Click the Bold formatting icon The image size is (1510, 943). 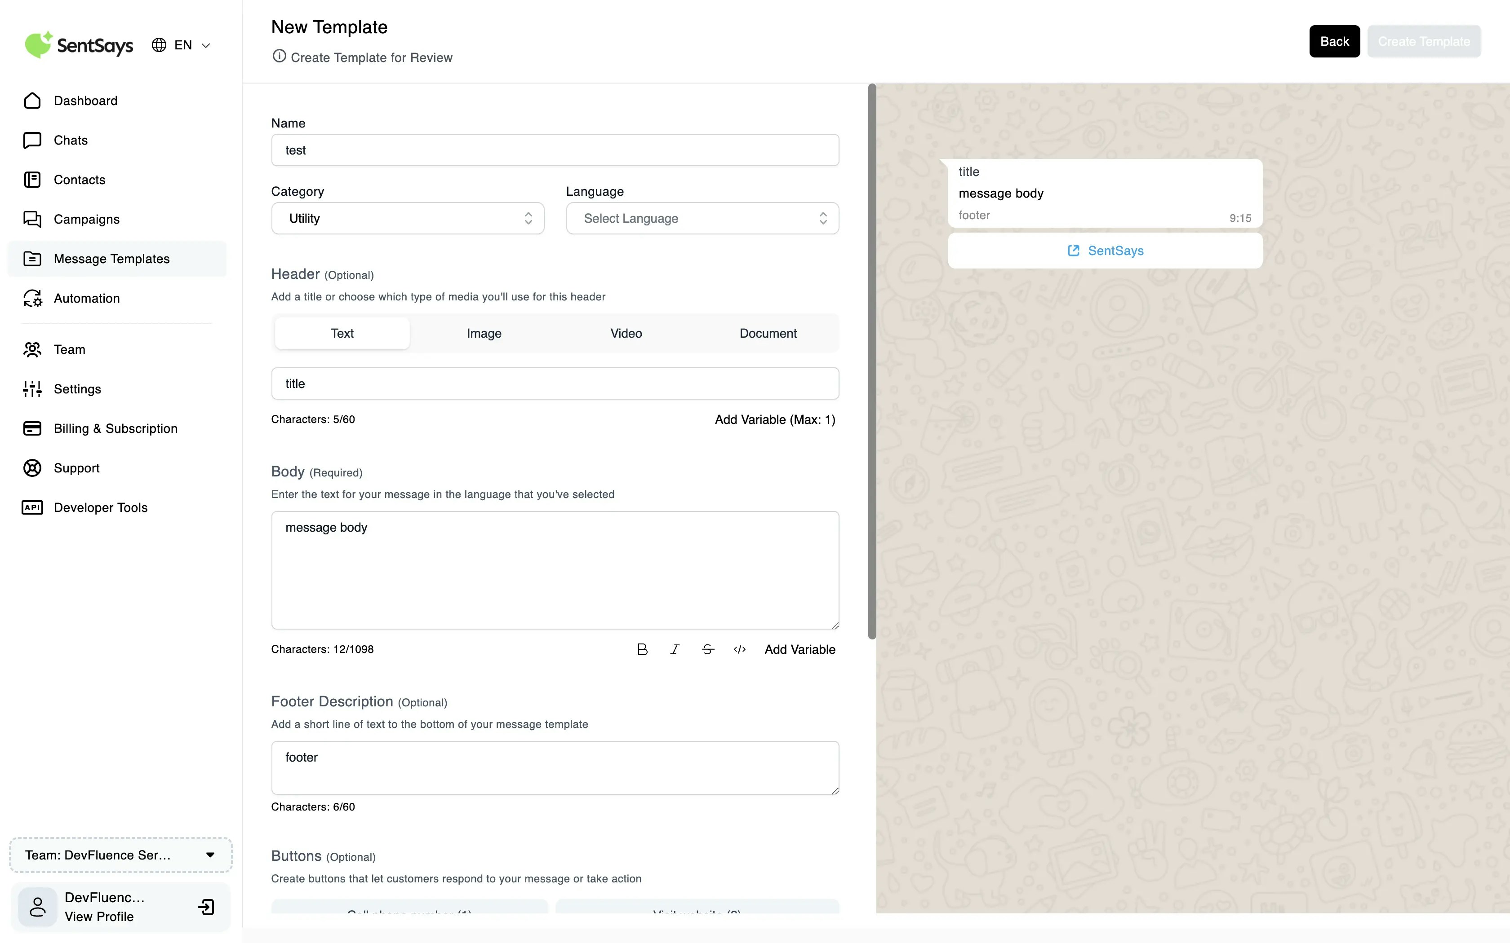click(x=642, y=649)
